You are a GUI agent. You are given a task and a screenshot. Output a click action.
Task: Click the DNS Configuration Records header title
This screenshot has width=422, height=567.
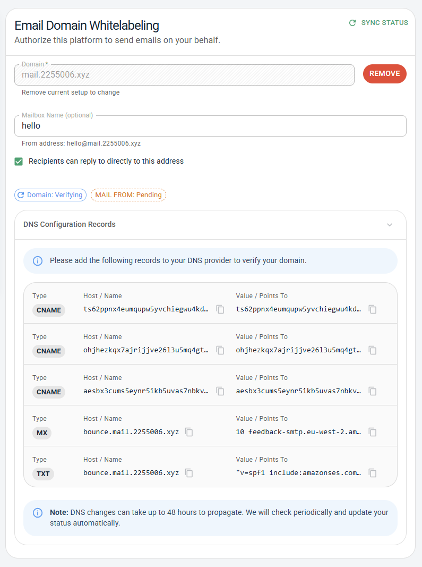coord(70,224)
